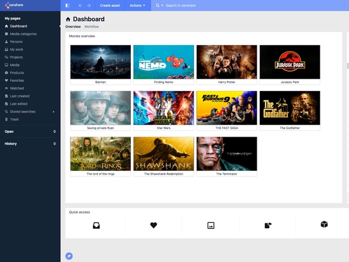
Task: Click Quick access image icon
Action: click(211, 225)
